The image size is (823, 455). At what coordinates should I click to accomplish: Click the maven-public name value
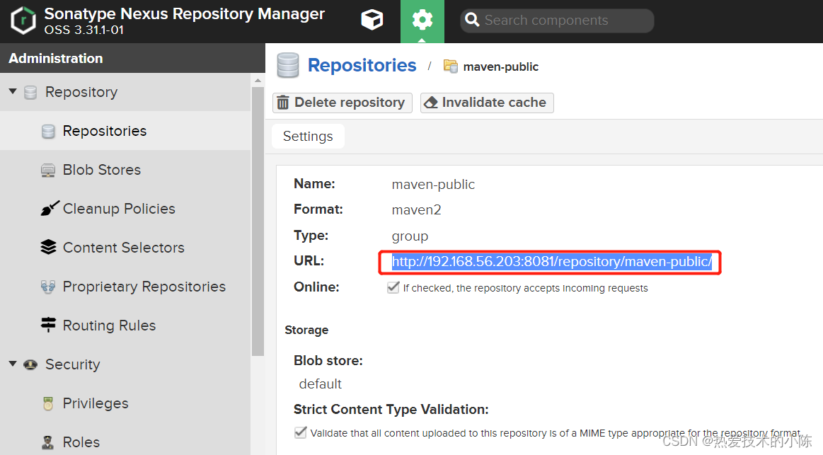[433, 185]
